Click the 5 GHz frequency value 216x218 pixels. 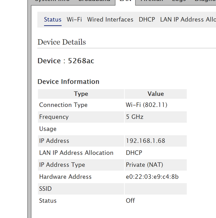click(134, 117)
